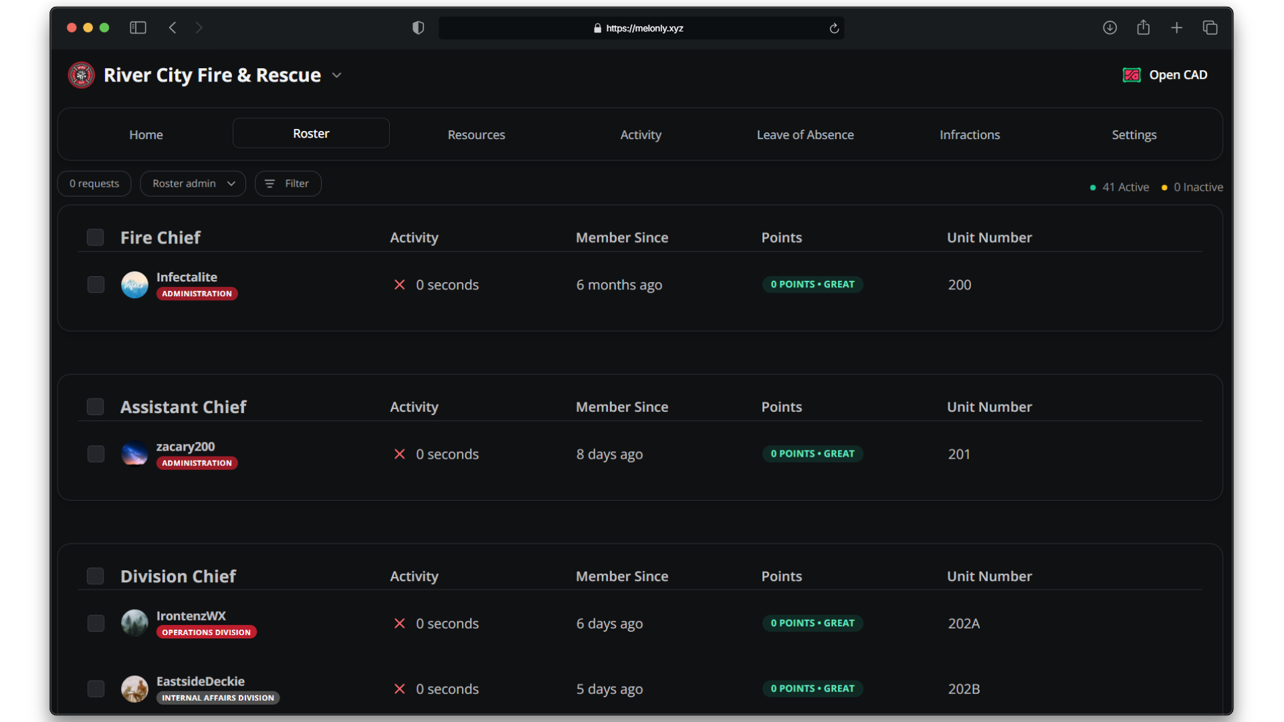The image size is (1284, 722).
Task: Click the privacy shield icon
Action: point(418,27)
